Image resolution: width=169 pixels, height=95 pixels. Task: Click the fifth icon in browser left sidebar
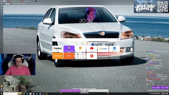tap(2, 14)
